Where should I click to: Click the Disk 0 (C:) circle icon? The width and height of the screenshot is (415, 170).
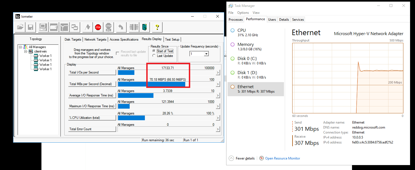pos(233,59)
